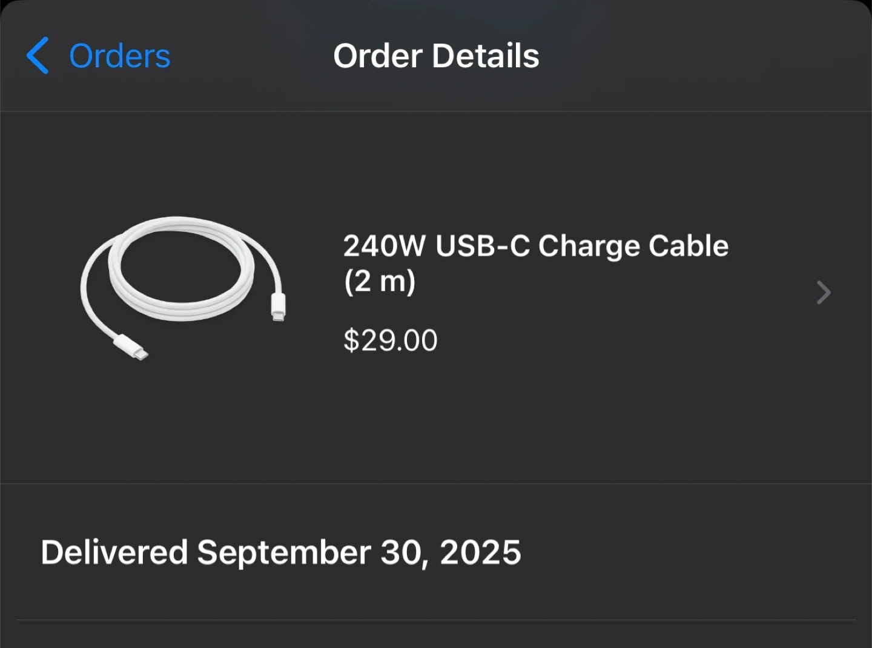Click the year 2025 in the delivery date
This screenshot has width=872, height=648.
point(480,552)
